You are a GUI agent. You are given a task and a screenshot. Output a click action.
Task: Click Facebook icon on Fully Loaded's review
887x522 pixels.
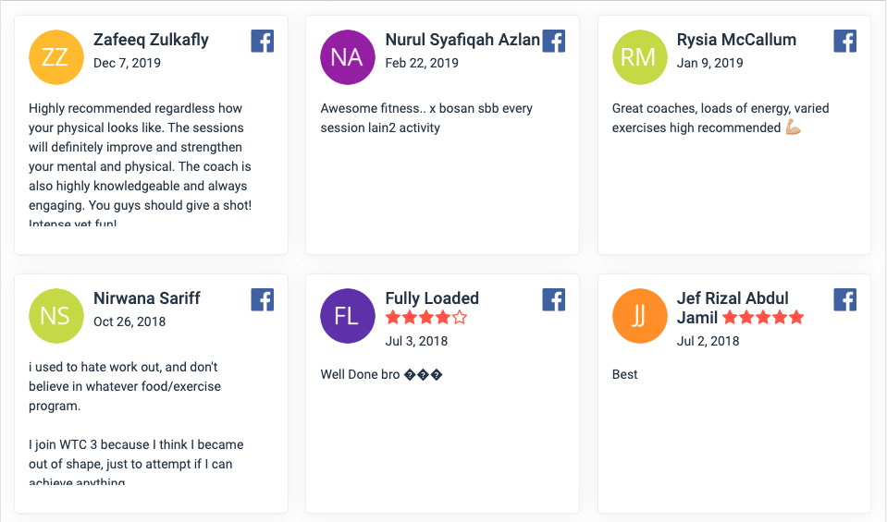(553, 299)
